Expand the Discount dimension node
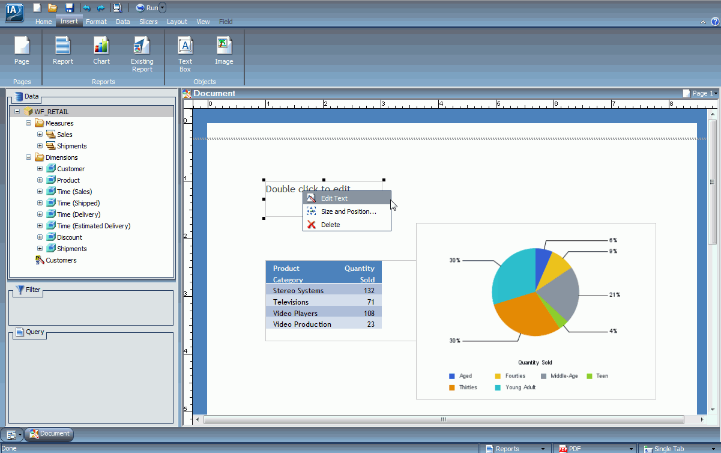The image size is (721, 453). pyautogui.click(x=40, y=237)
